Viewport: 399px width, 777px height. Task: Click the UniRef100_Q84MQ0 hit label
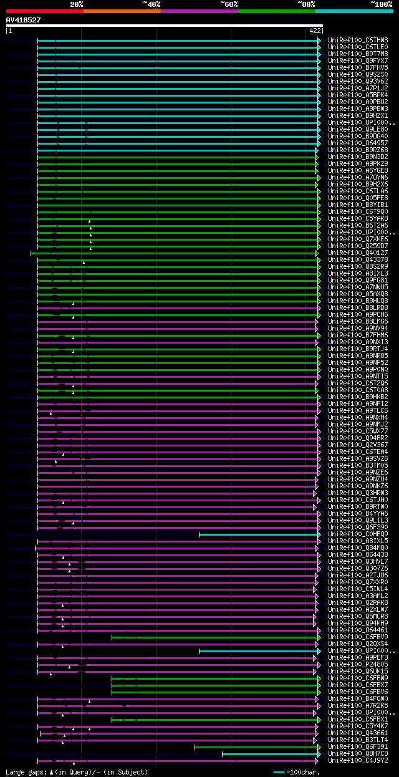(358, 548)
